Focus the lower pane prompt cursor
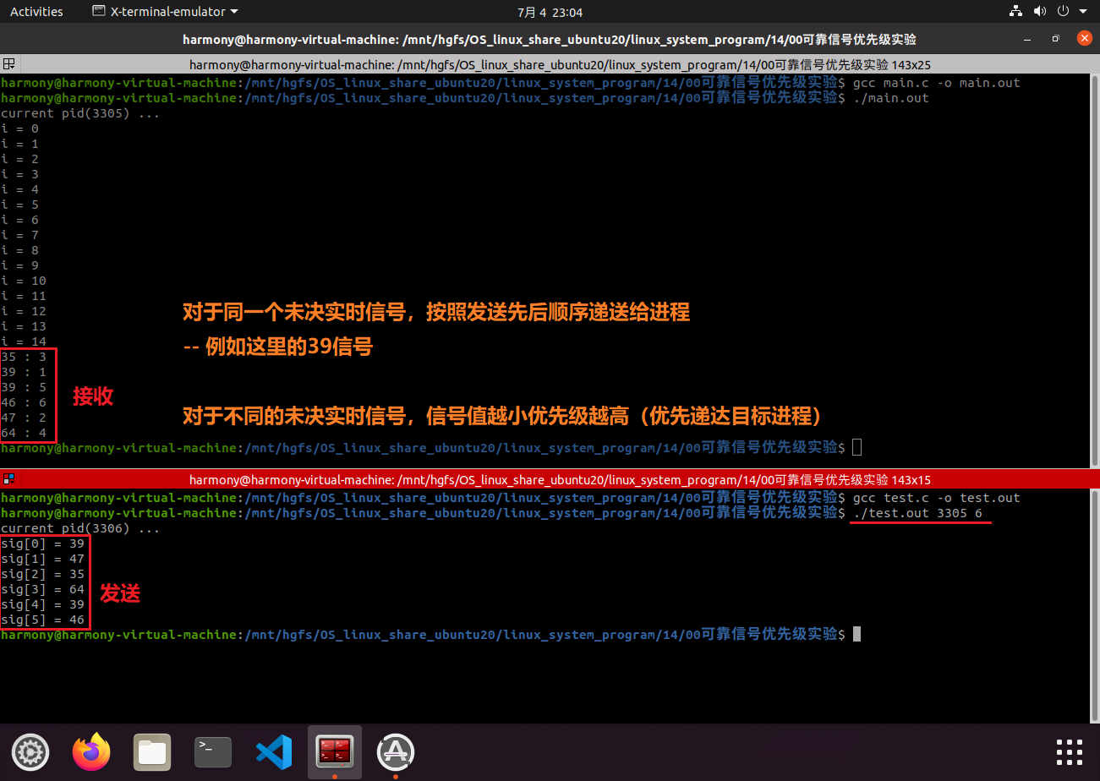Screen dimensions: 1100x781 (857, 634)
